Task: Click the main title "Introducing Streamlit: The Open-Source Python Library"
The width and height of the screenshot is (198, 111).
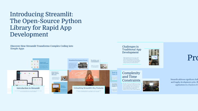Action: pos(46,24)
